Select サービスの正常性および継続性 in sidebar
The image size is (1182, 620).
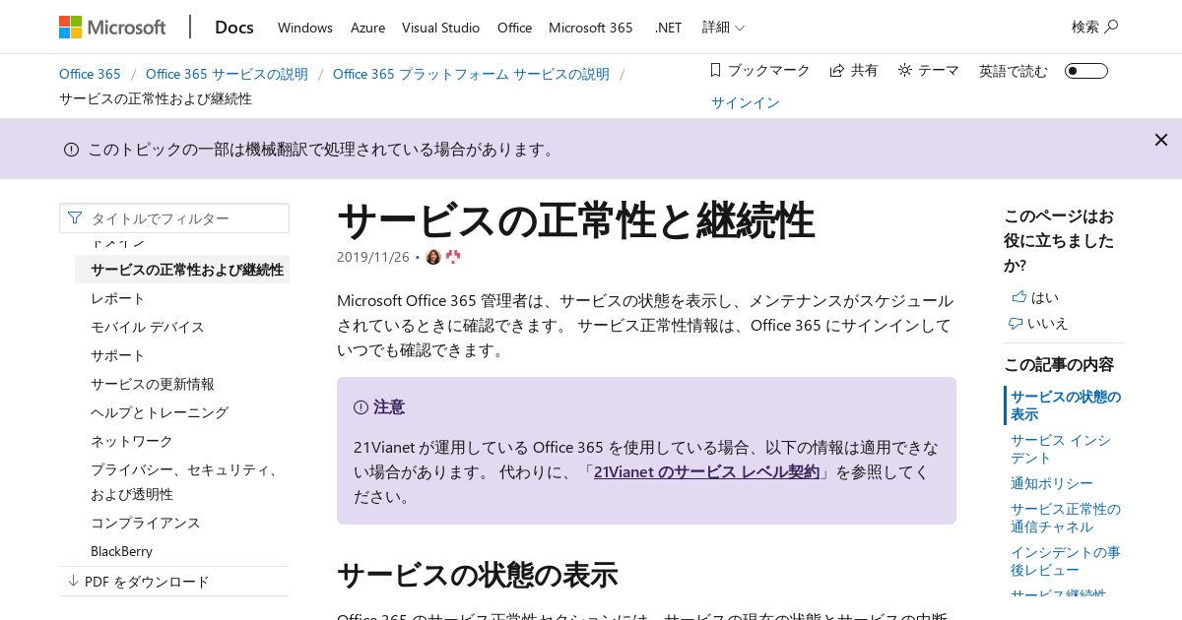(x=182, y=269)
